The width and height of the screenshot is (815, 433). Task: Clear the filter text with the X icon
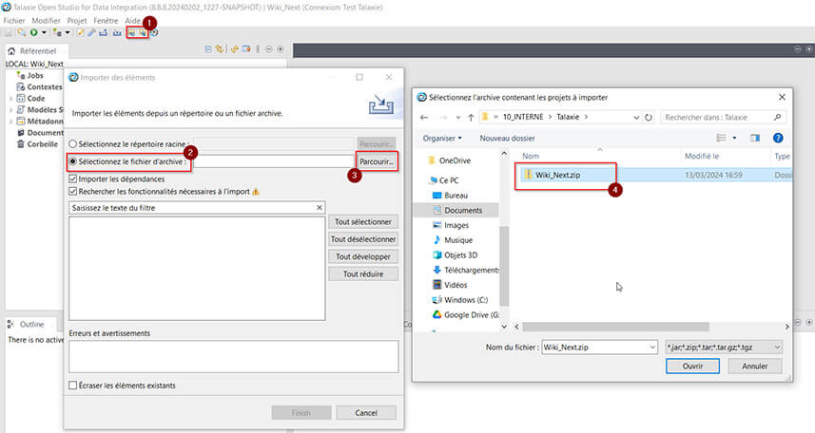click(320, 208)
